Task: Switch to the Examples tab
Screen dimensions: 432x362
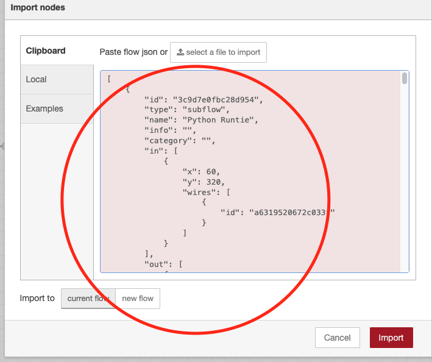Action: point(57,108)
